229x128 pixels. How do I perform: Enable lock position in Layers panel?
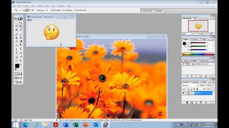click(194, 89)
